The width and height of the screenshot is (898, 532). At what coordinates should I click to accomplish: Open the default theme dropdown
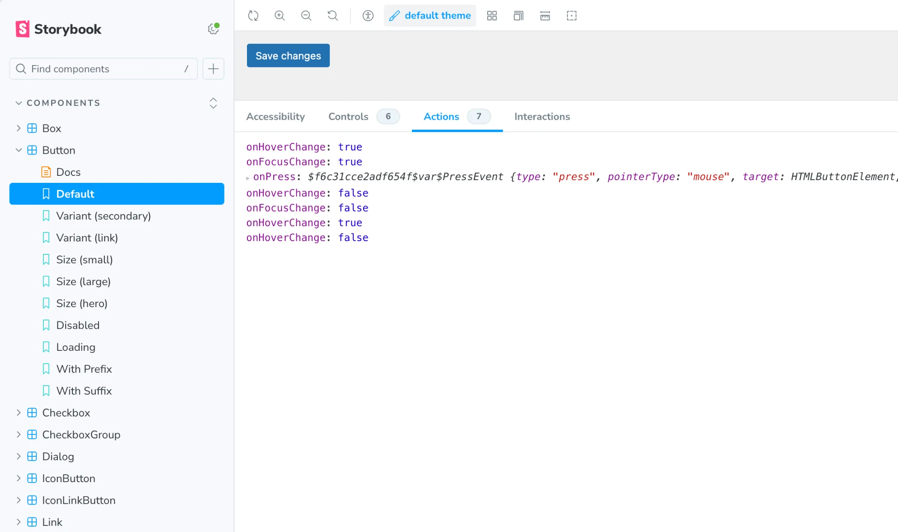pos(430,16)
